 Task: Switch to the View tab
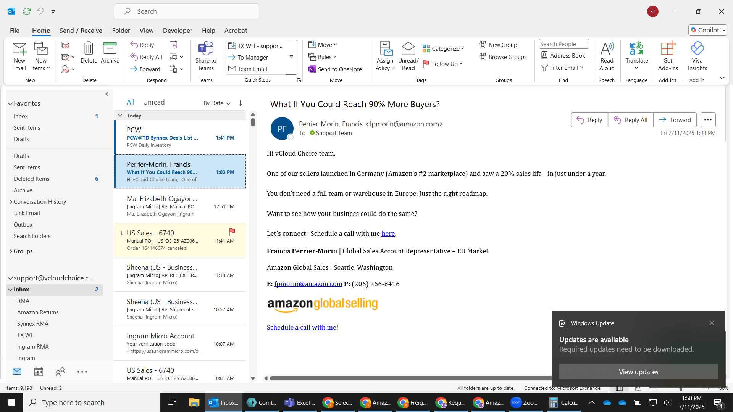147,31
